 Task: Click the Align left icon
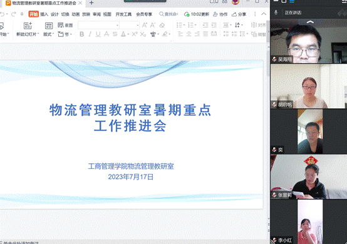click(180, 34)
